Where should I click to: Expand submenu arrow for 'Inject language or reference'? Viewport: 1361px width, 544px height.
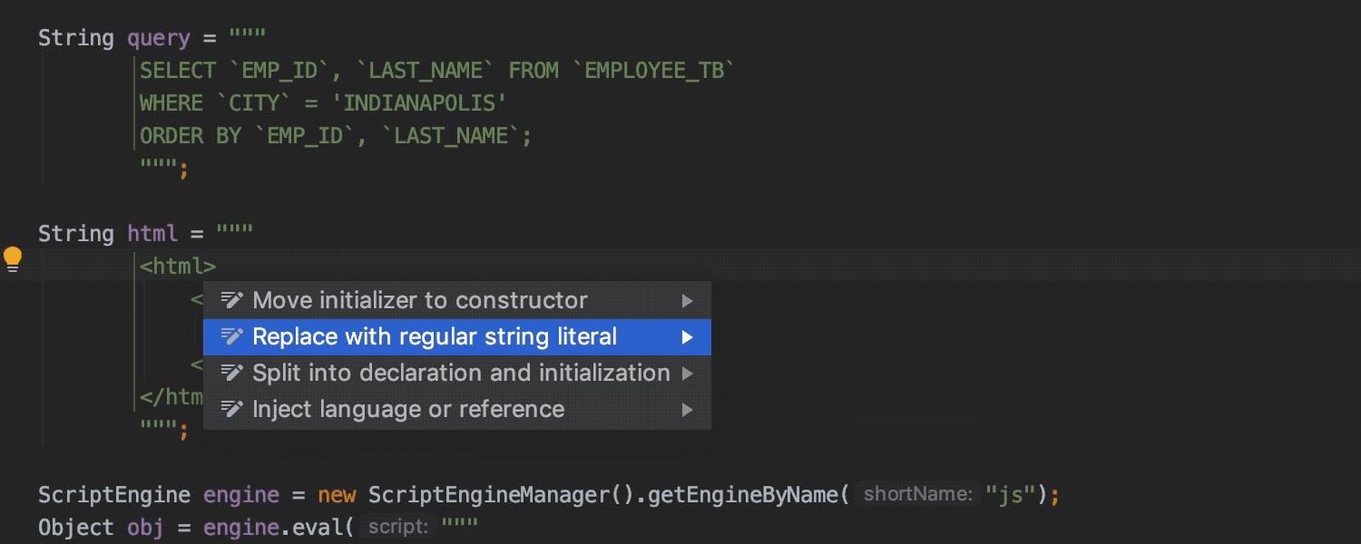tap(688, 409)
